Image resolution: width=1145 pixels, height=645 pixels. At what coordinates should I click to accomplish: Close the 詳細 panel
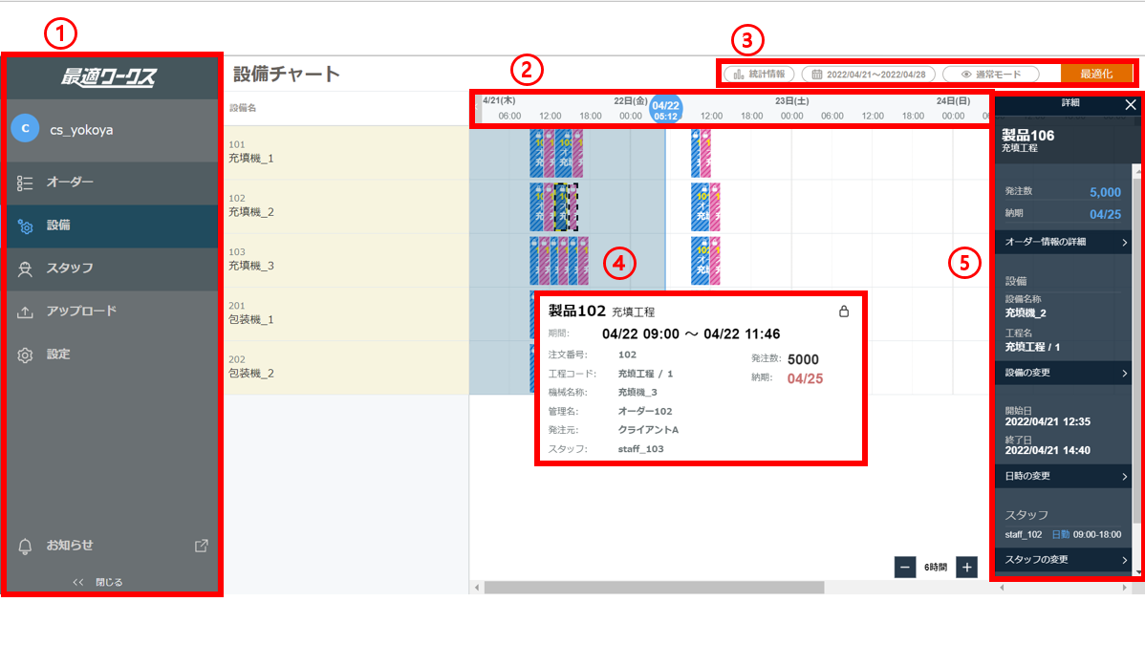click(1131, 104)
